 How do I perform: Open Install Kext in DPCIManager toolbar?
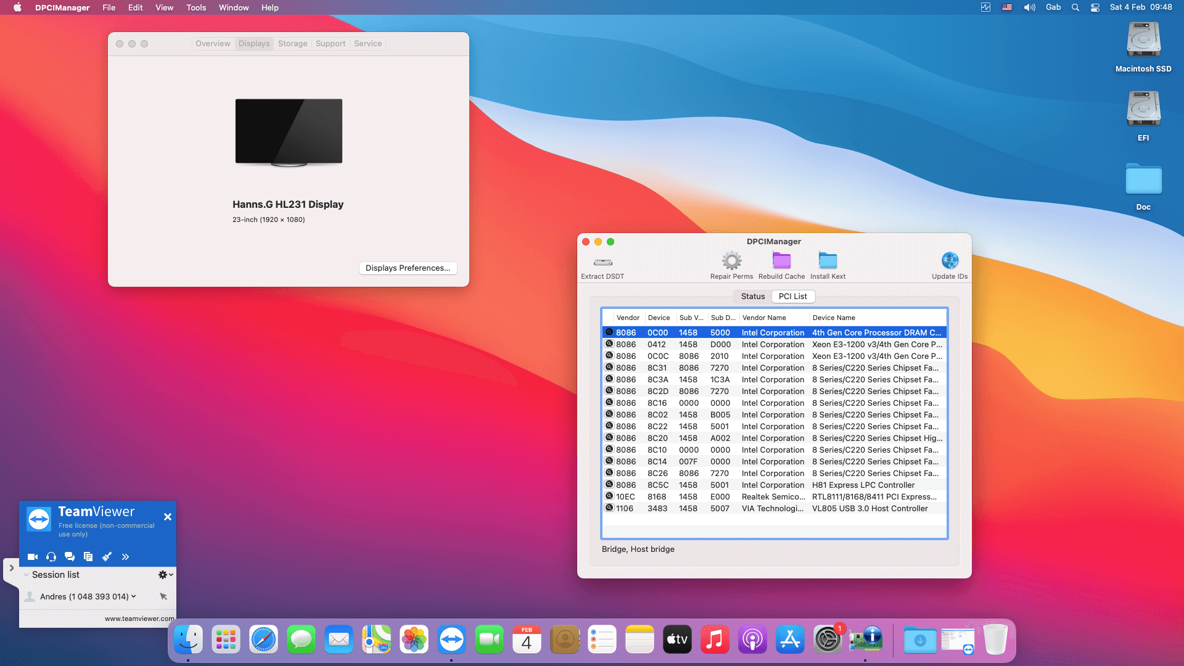click(828, 261)
